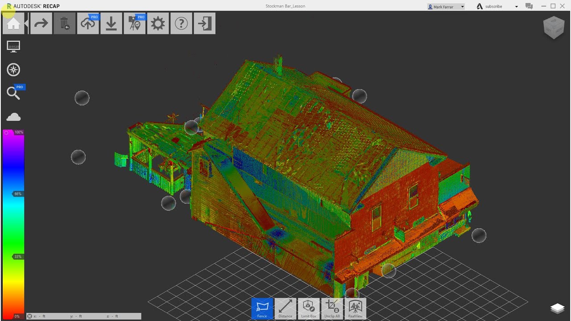Click the Stockman Bar_Lesson title text
Viewport: 571px width, 321px height.
[285, 6]
